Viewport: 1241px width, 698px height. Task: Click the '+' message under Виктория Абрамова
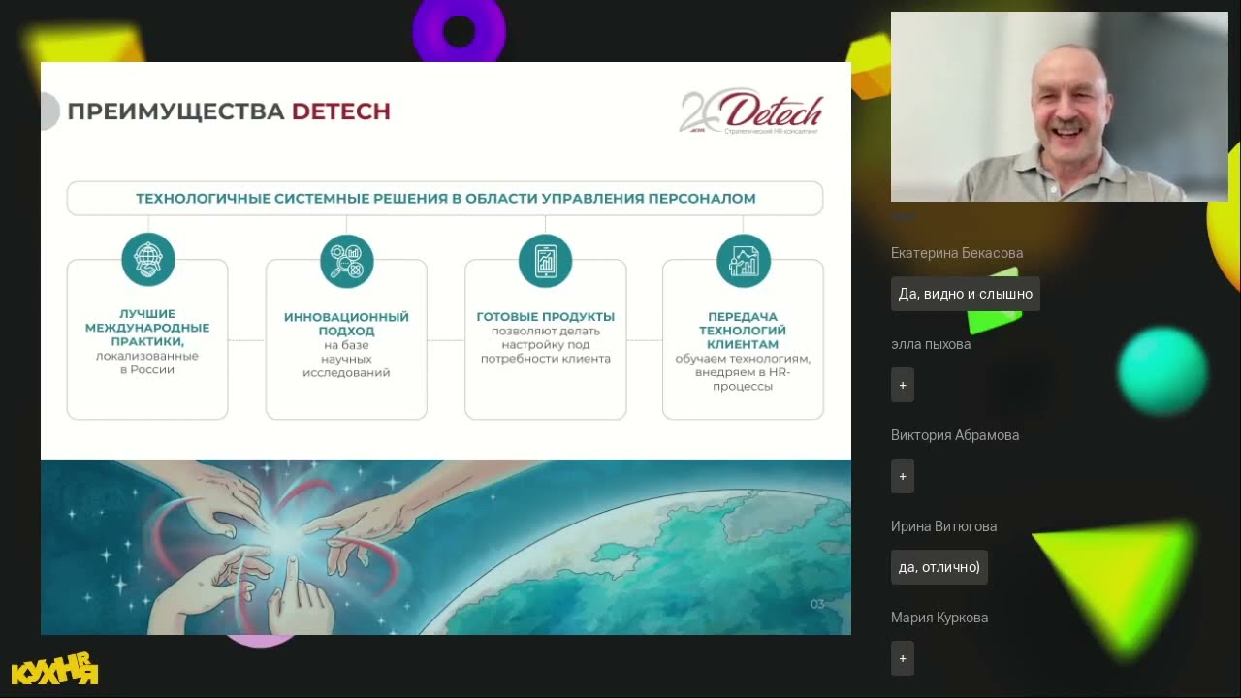(x=903, y=476)
